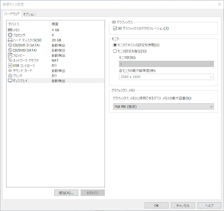Select the ディスプレイ monitor icon
The height and width of the screenshot is (211, 224).
[x=10, y=81]
